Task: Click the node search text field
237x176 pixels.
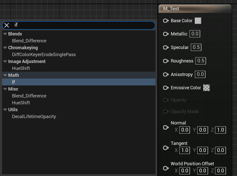Action: click(x=82, y=25)
